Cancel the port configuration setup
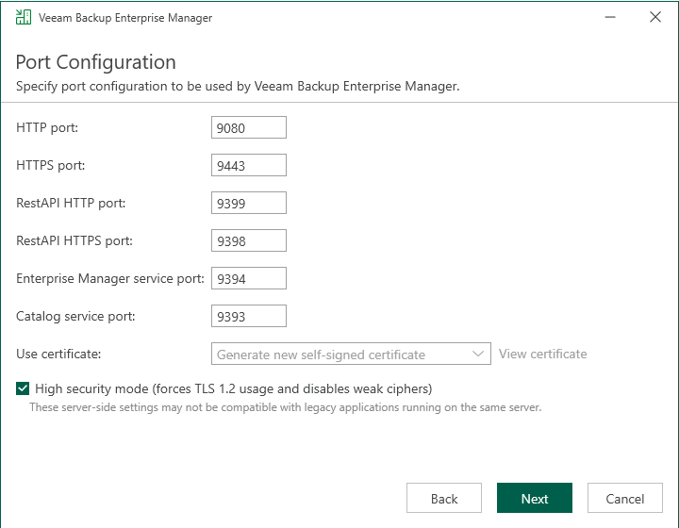This screenshot has width=679, height=528. click(x=624, y=499)
